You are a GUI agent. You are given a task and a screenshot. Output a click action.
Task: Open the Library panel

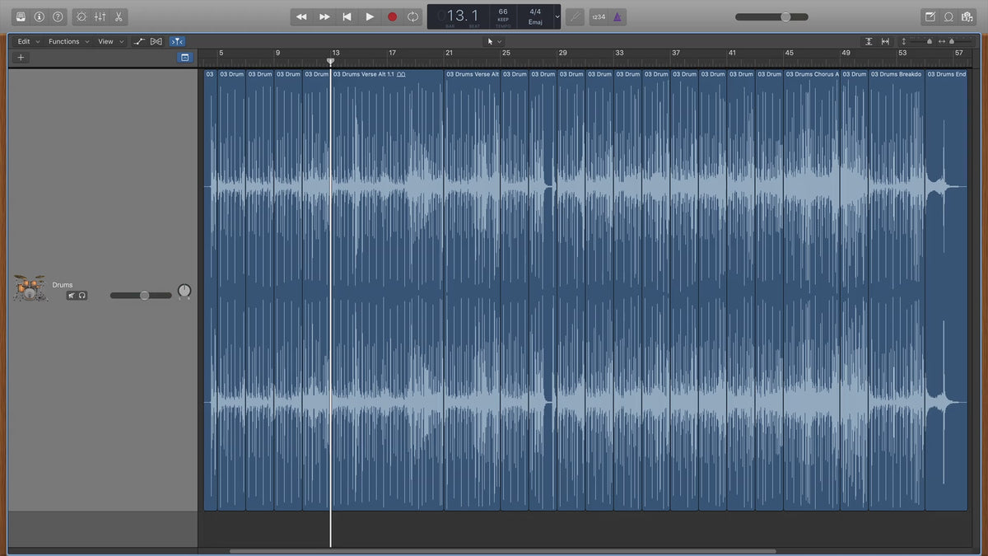click(x=21, y=16)
